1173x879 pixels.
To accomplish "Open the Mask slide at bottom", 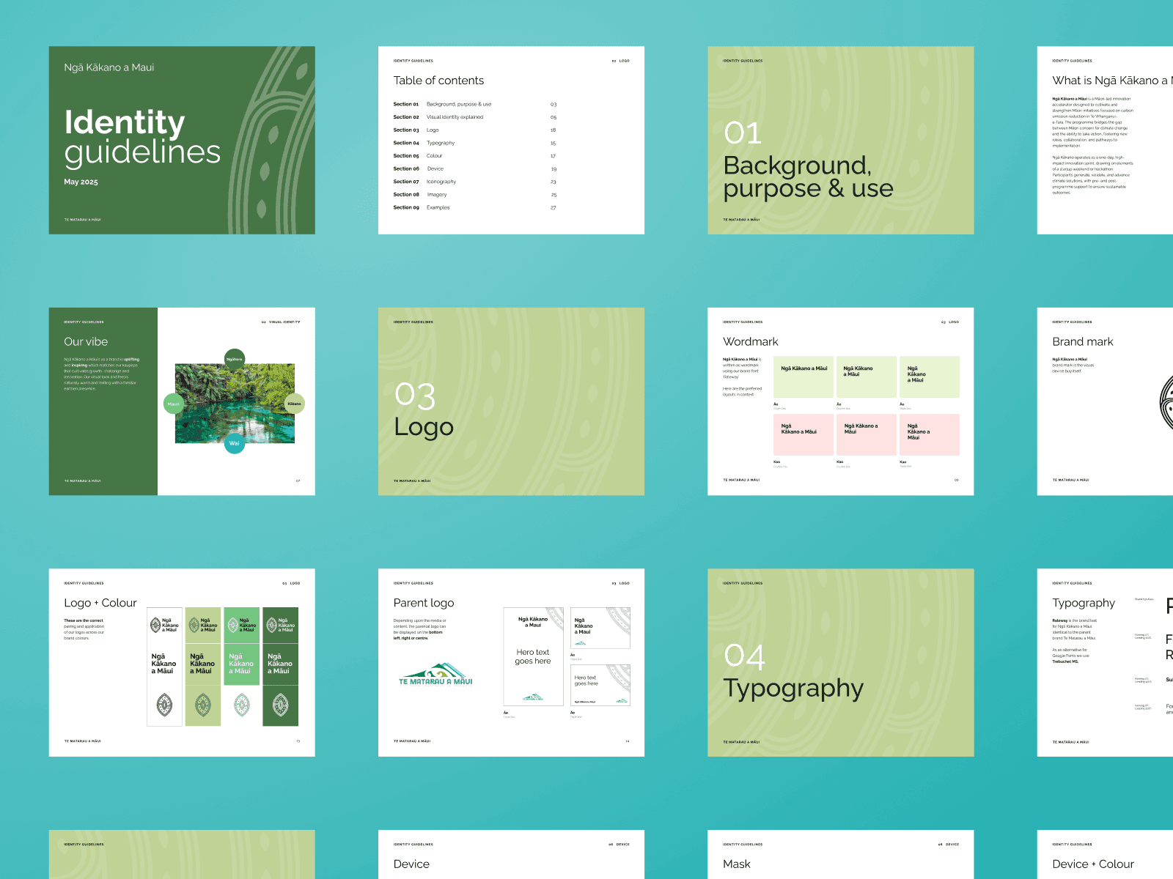I will point(840,854).
